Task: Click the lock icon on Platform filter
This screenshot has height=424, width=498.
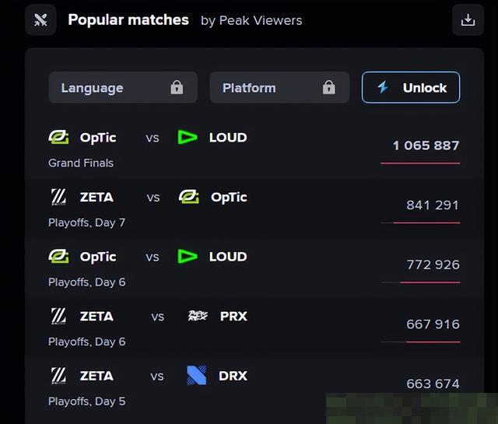Action: point(328,87)
